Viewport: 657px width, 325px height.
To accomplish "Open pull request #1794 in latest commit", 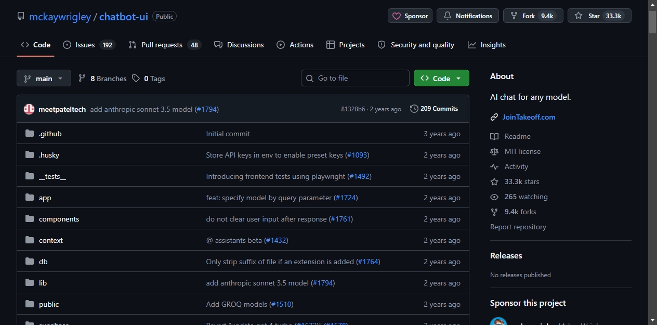I will [206, 109].
